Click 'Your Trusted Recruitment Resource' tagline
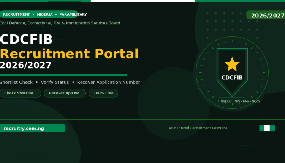 (198, 128)
